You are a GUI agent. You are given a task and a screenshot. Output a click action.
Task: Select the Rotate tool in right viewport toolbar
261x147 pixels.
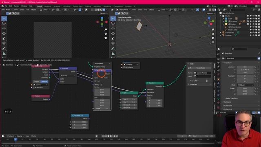[x=113, y=33]
